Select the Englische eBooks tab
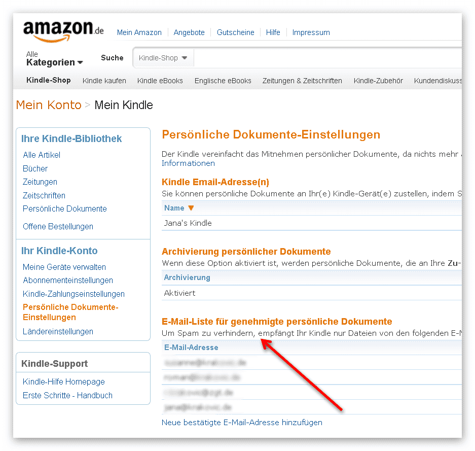The width and height of the screenshot is (475, 451). tap(223, 81)
